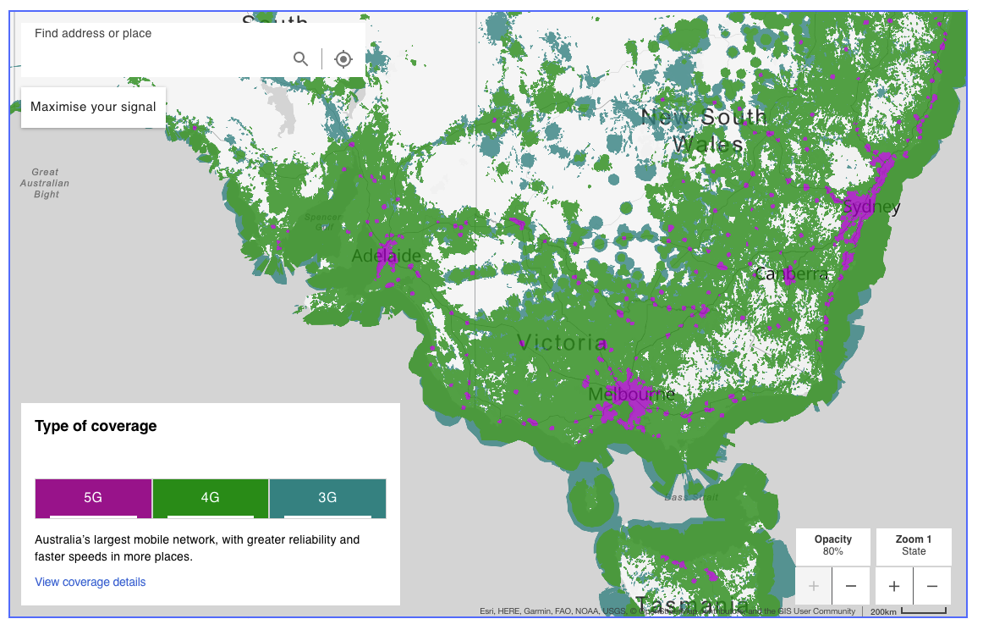Use the locate-me crosshair icon
983x630 pixels.
[343, 59]
